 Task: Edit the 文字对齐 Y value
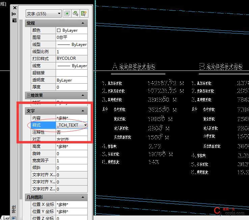click(x=72, y=182)
